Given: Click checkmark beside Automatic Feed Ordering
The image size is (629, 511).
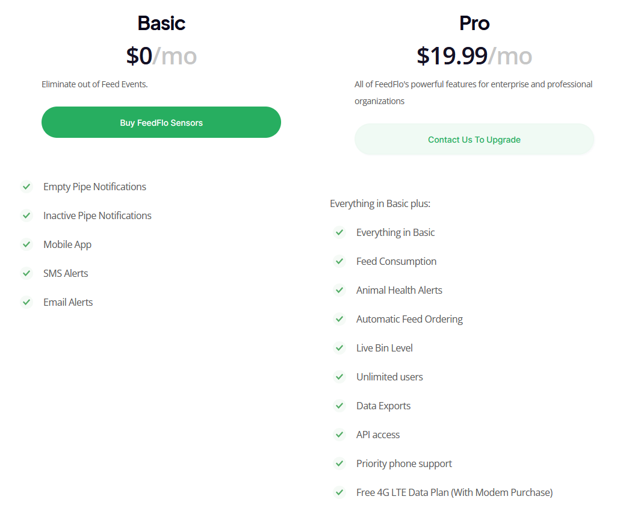Looking at the screenshot, I should (339, 319).
